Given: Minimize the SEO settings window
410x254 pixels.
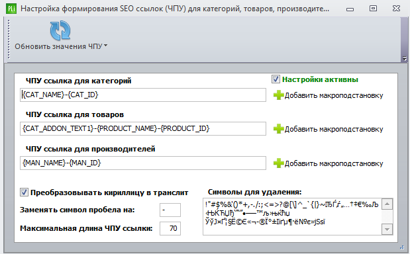Looking at the screenshot, I should [x=350, y=9].
